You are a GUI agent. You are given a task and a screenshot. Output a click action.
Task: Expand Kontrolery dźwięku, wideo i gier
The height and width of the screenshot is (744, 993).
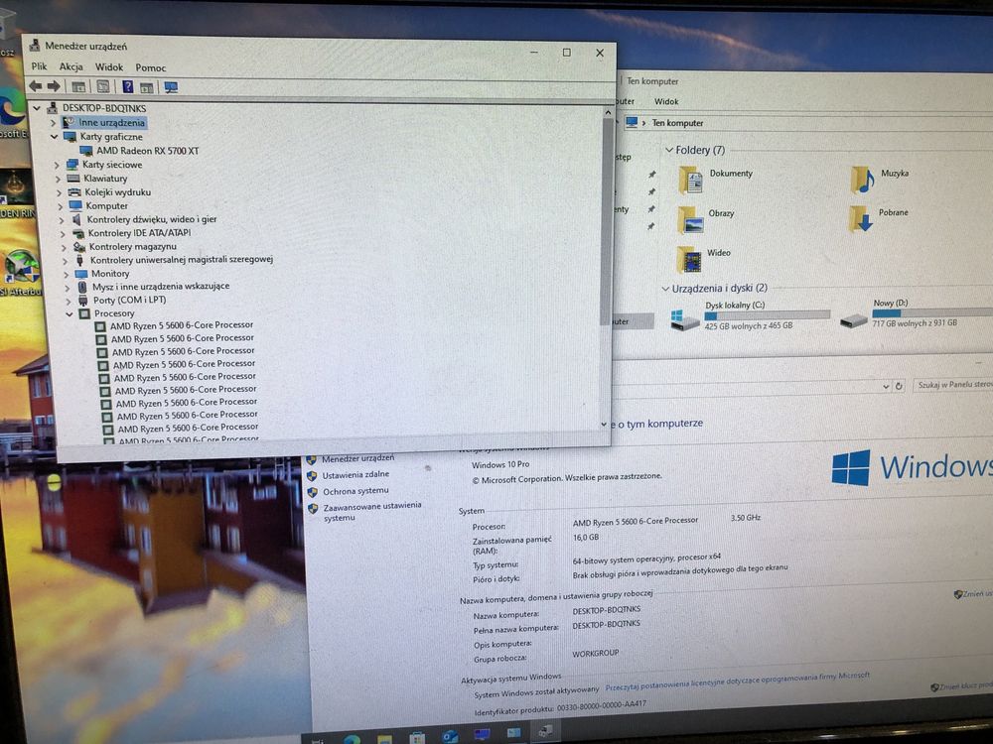(62, 220)
